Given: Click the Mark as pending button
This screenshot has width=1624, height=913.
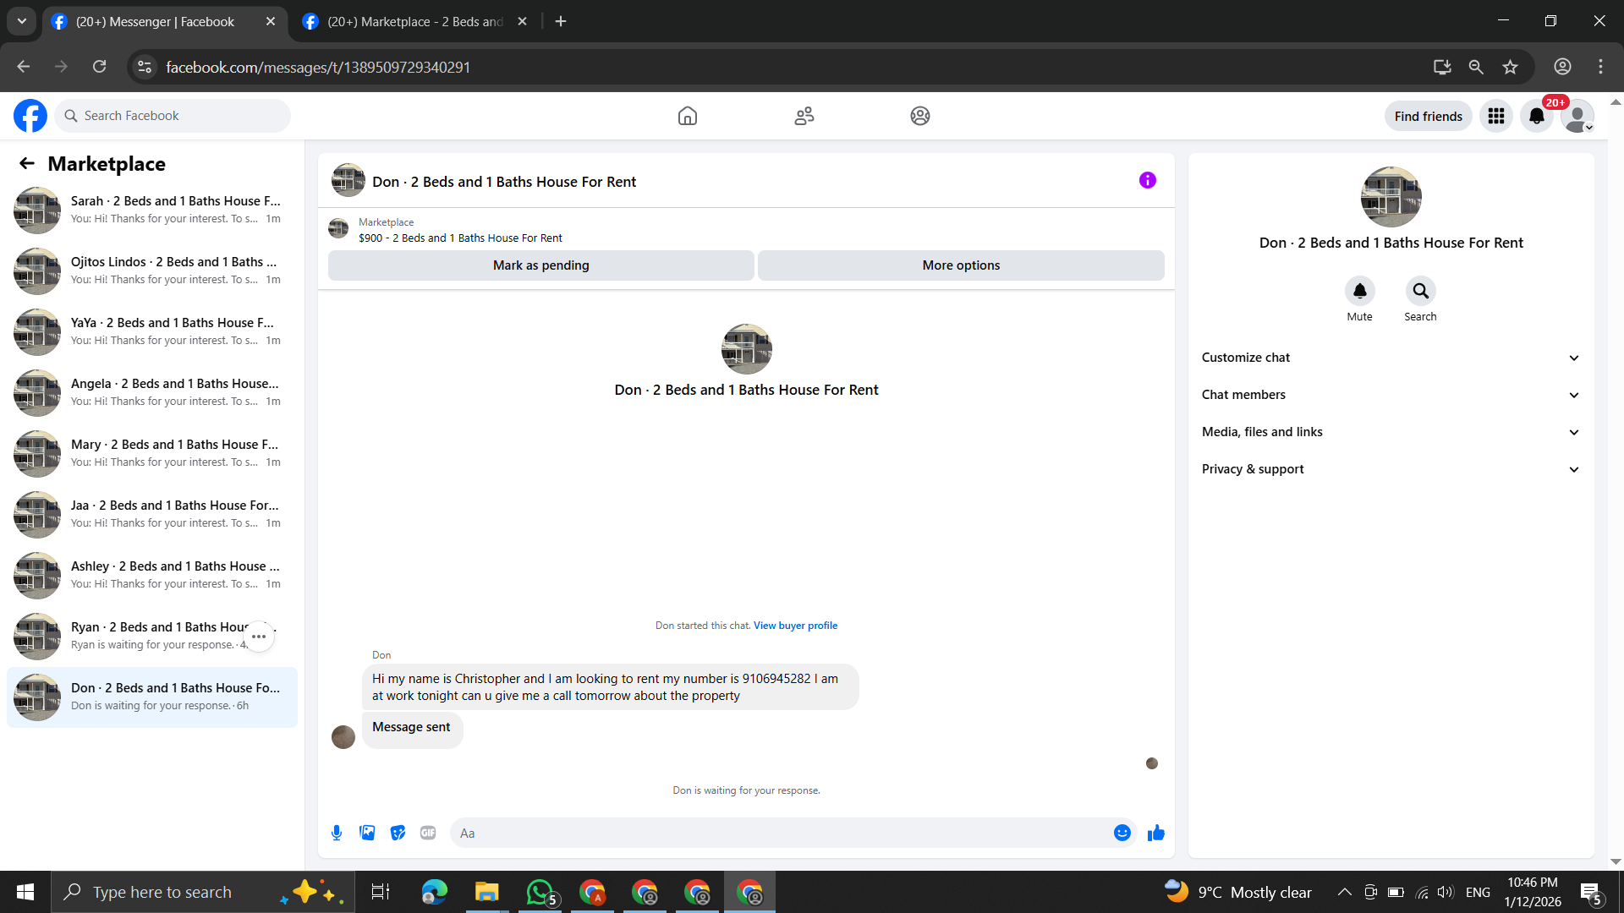Looking at the screenshot, I should coord(540,265).
